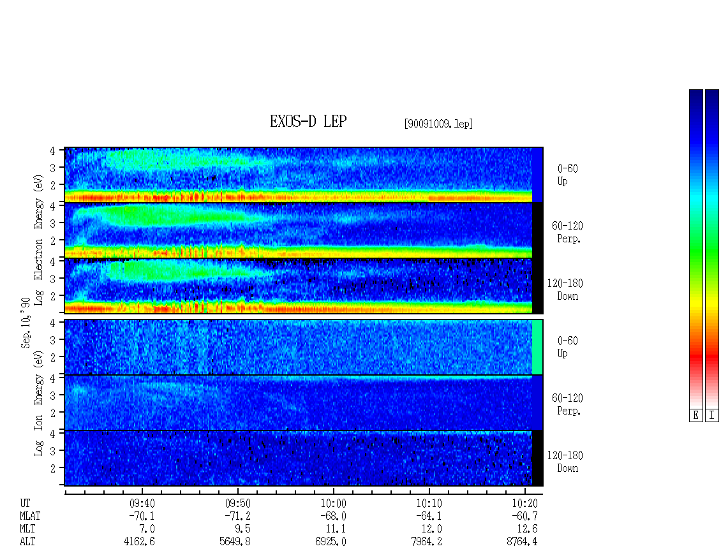Click the ion color scale bar above I
Viewport: 721px width, 558px height.
(712, 249)
